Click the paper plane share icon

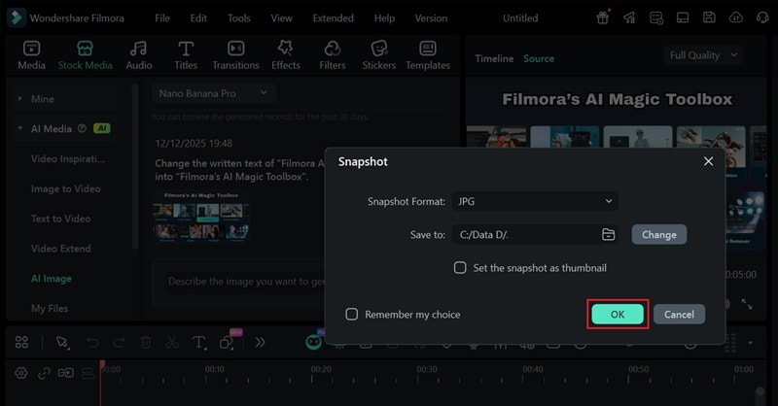(x=629, y=17)
